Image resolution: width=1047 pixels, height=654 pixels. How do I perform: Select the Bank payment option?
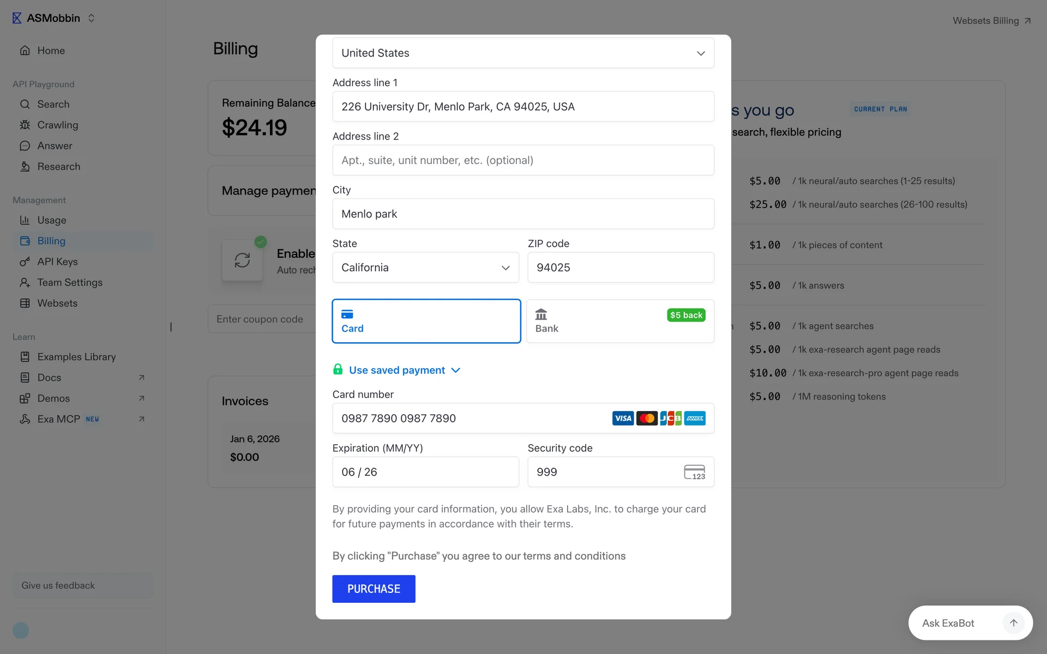[x=620, y=321]
